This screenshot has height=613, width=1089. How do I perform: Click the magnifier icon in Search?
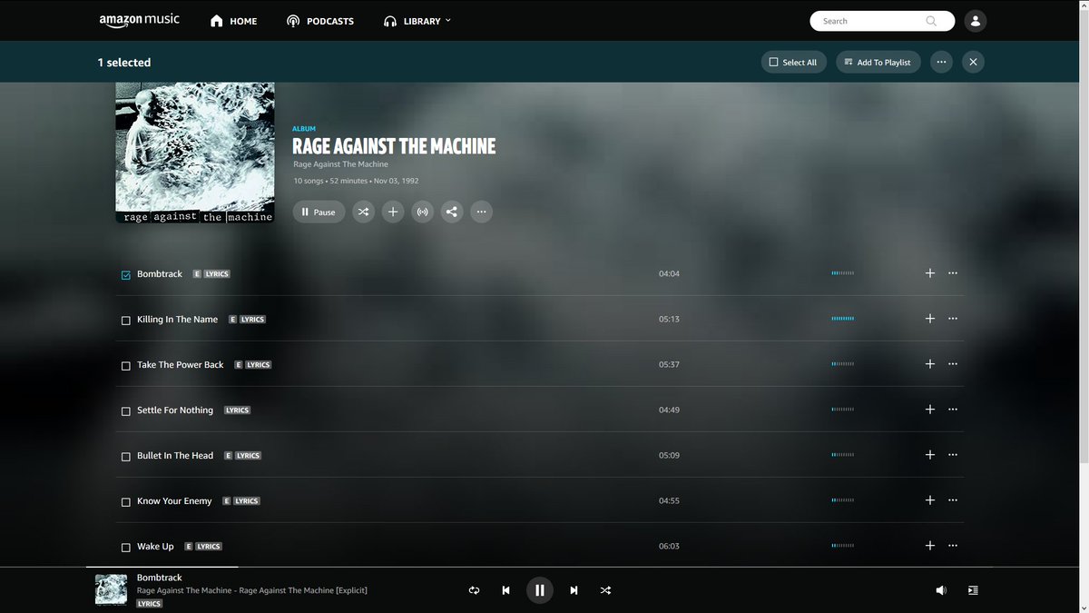click(931, 21)
